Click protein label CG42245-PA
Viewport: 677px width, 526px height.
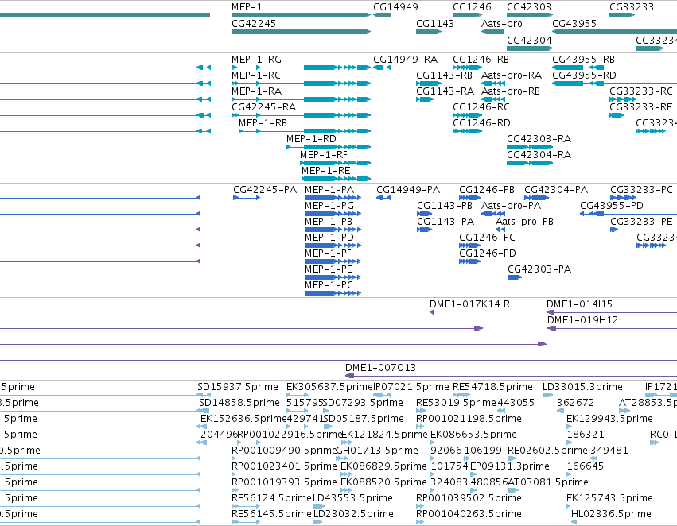265,190
